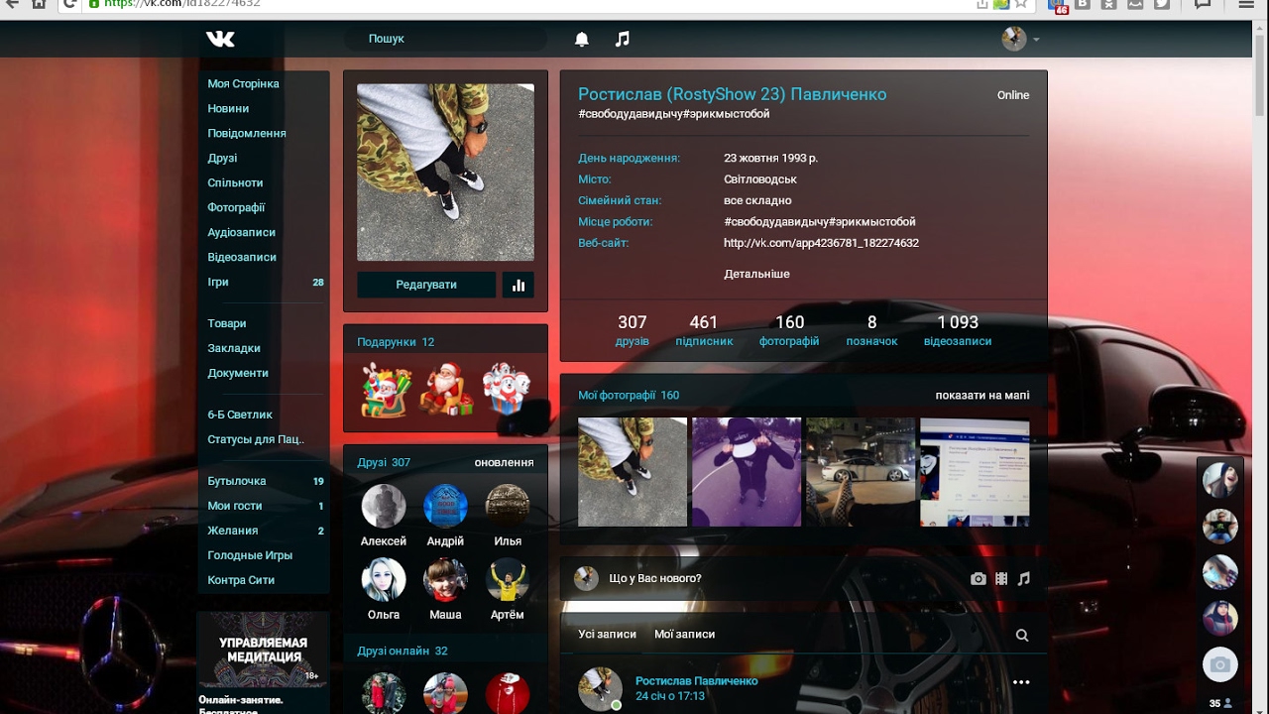1269x714 pixels.
Task: Open Друзі in left menu
Action: pyautogui.click(x=222, y=159)
